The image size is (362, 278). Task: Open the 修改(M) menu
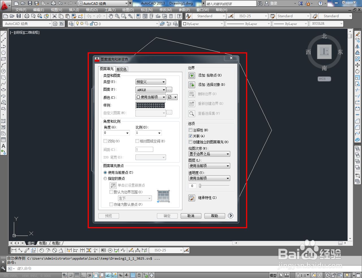point(165,10)
